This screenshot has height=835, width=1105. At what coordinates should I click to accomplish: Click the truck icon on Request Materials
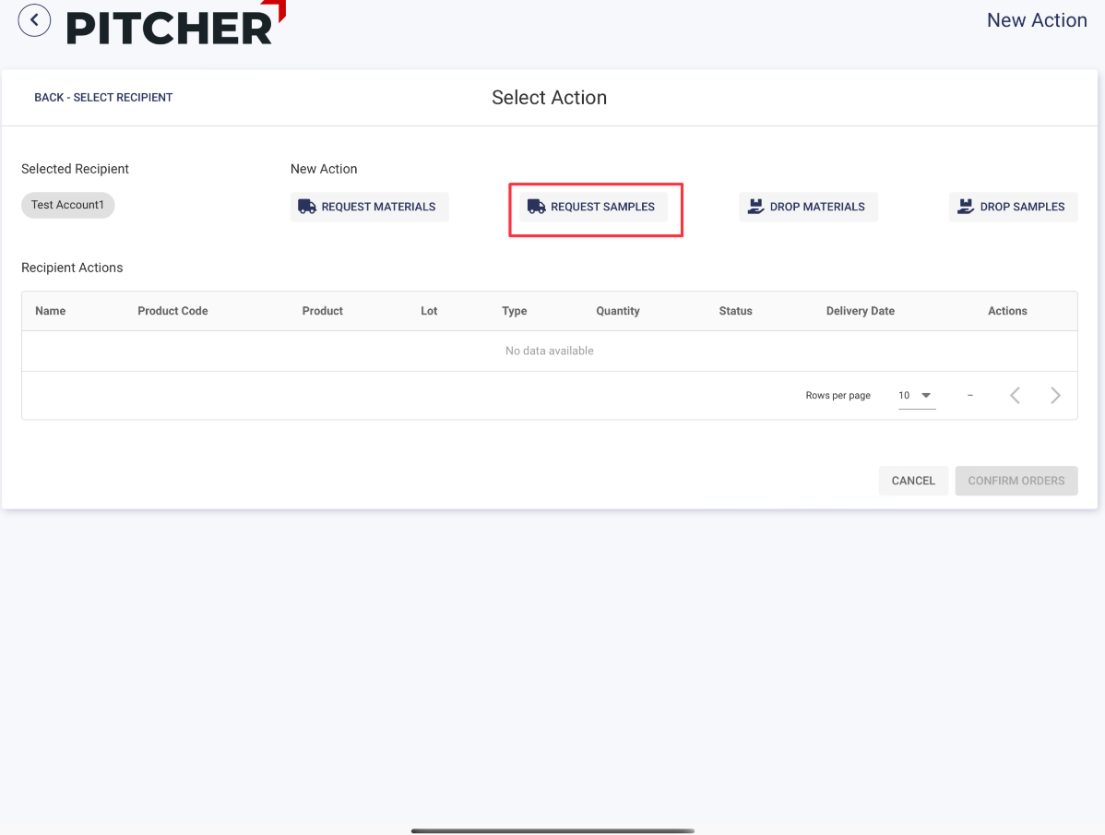coord(307,207)
